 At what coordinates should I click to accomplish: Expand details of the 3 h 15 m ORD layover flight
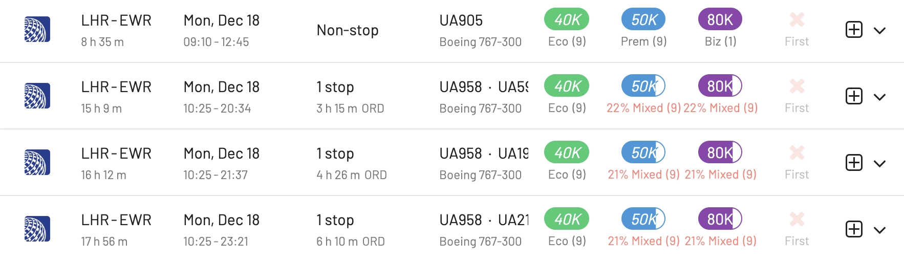[x=879, y=97]
